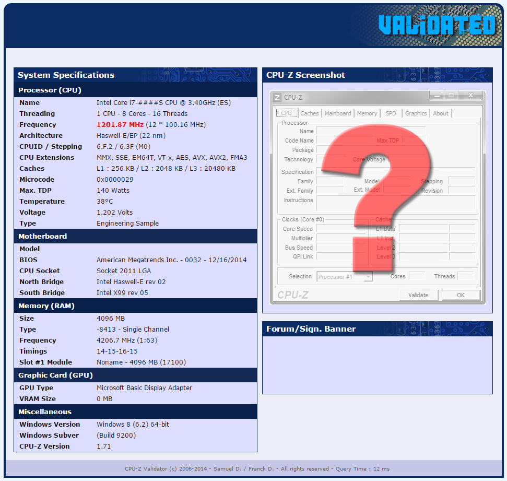Click the Cores value field
Image resolution: width=507 pixels, height=481 pixels.
coord(417,276)
